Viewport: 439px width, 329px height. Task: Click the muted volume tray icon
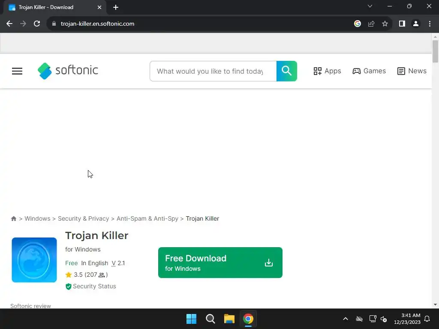point(384,319)
